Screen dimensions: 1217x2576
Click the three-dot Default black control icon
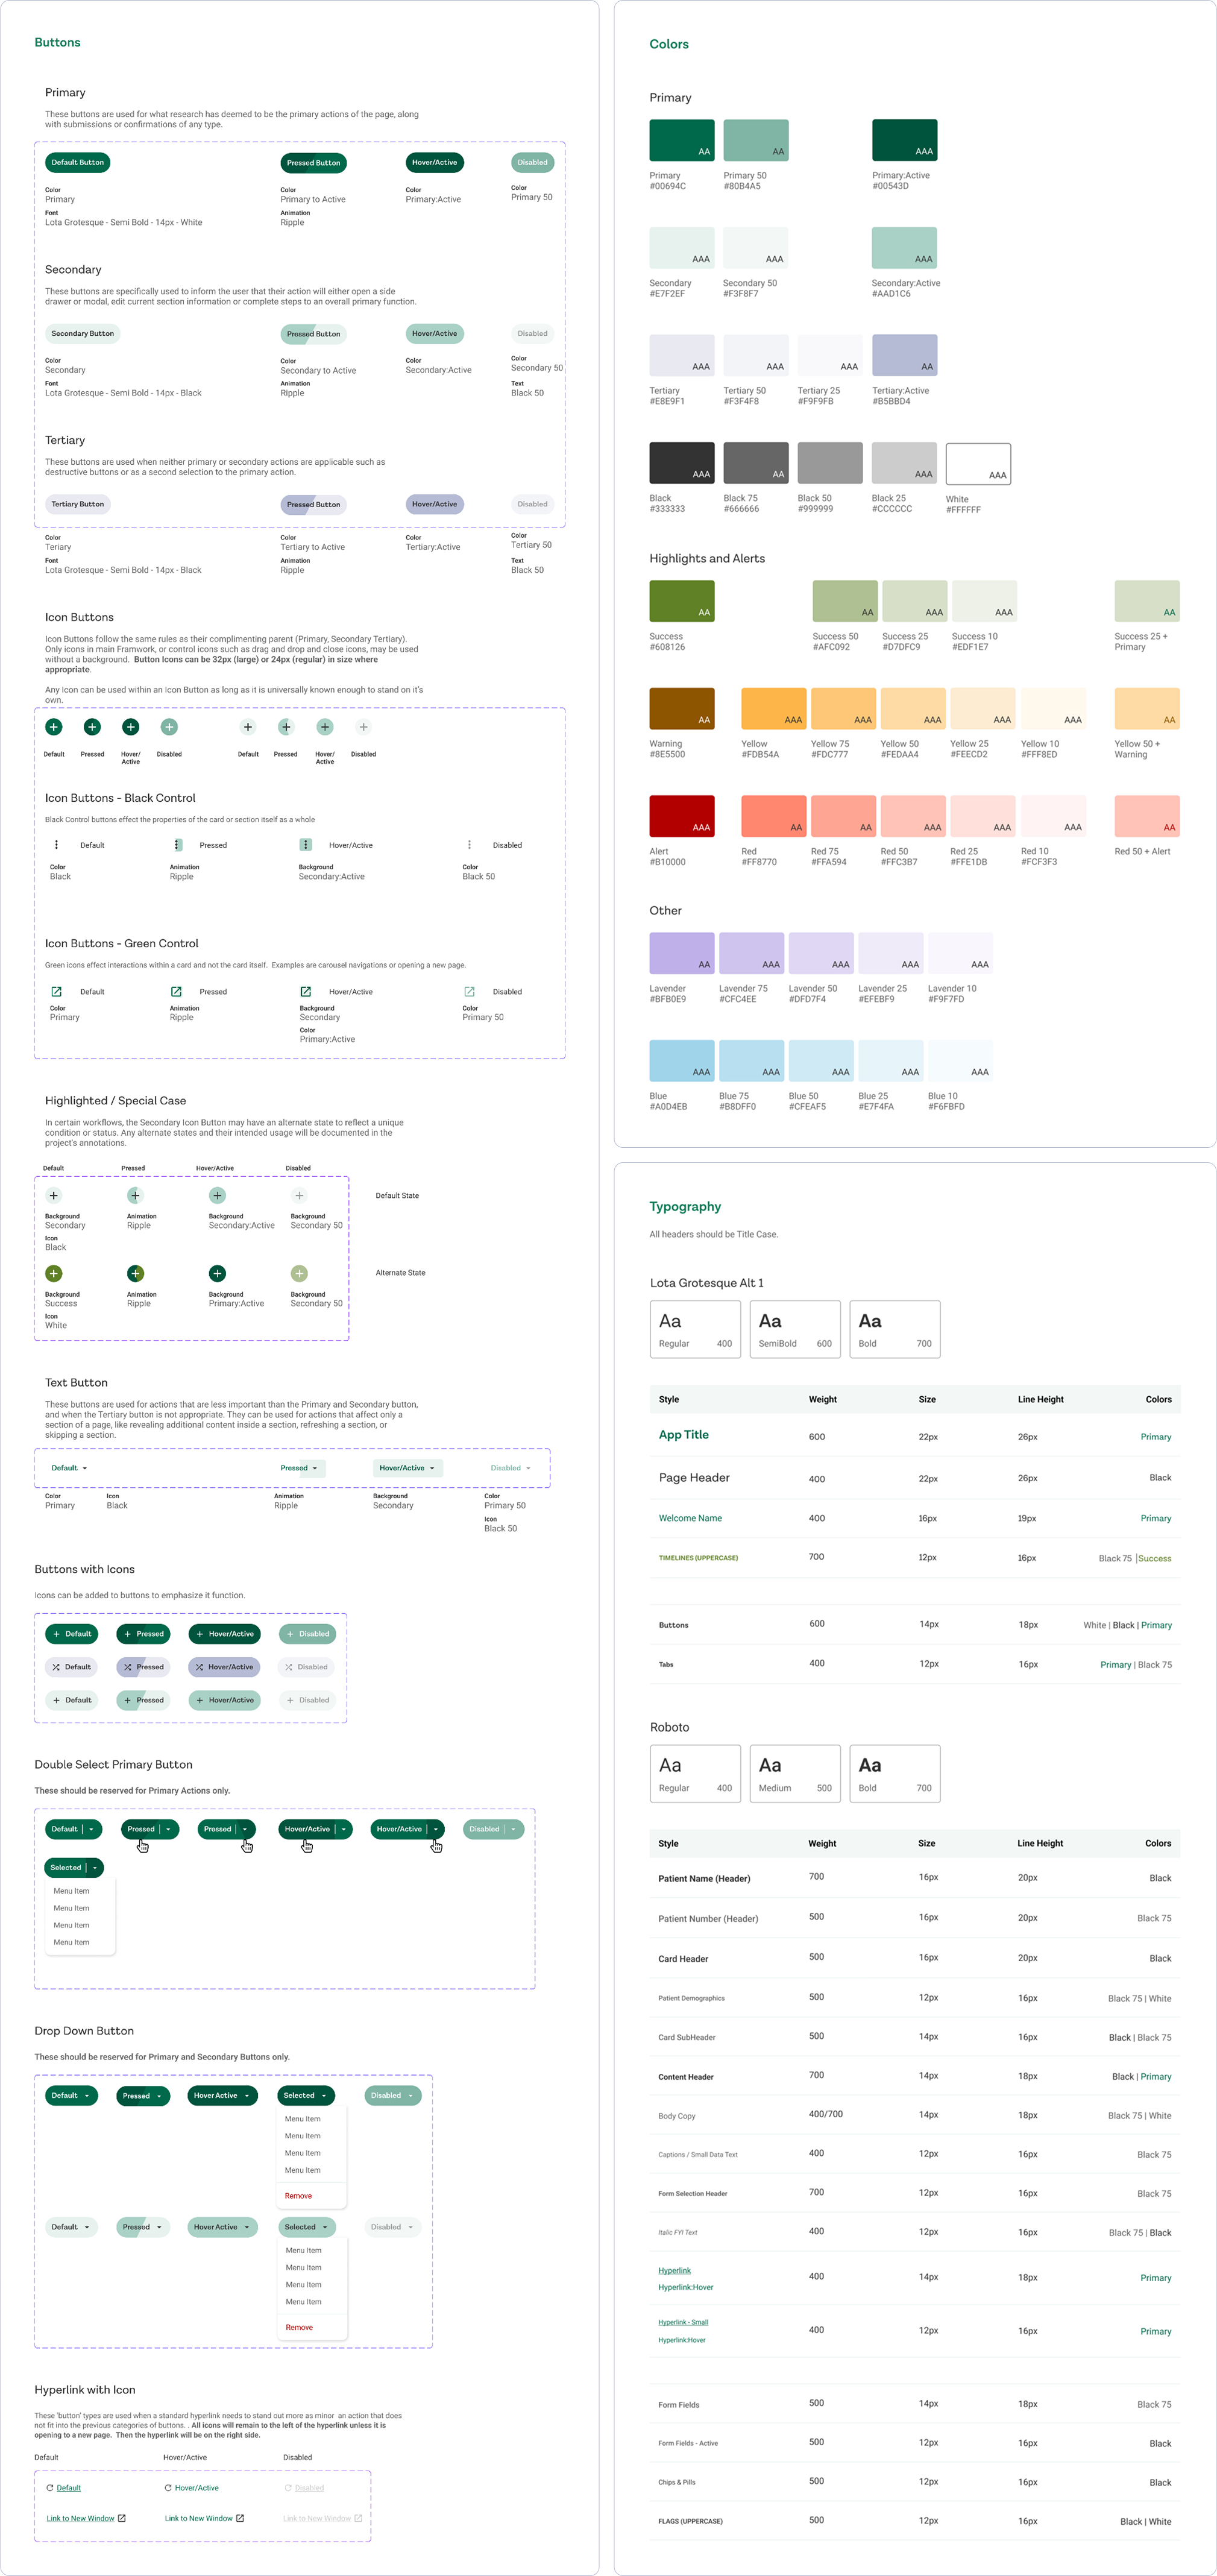(56, 845)
